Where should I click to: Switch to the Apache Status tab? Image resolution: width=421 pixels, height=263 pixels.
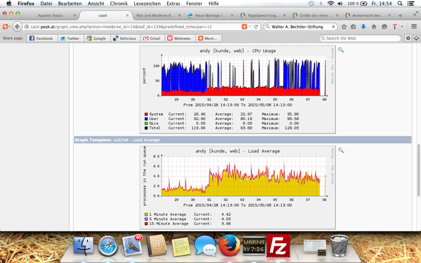(x=50, y=16)
